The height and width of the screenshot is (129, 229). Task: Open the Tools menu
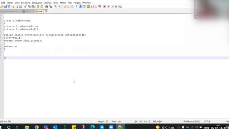55,3
